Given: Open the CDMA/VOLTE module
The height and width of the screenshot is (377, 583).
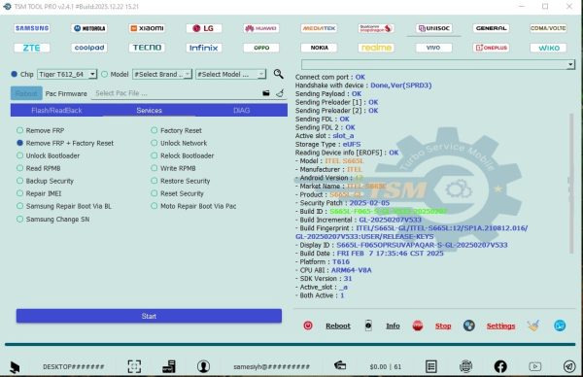Looking at the screenshot, I should coord(548,28).
